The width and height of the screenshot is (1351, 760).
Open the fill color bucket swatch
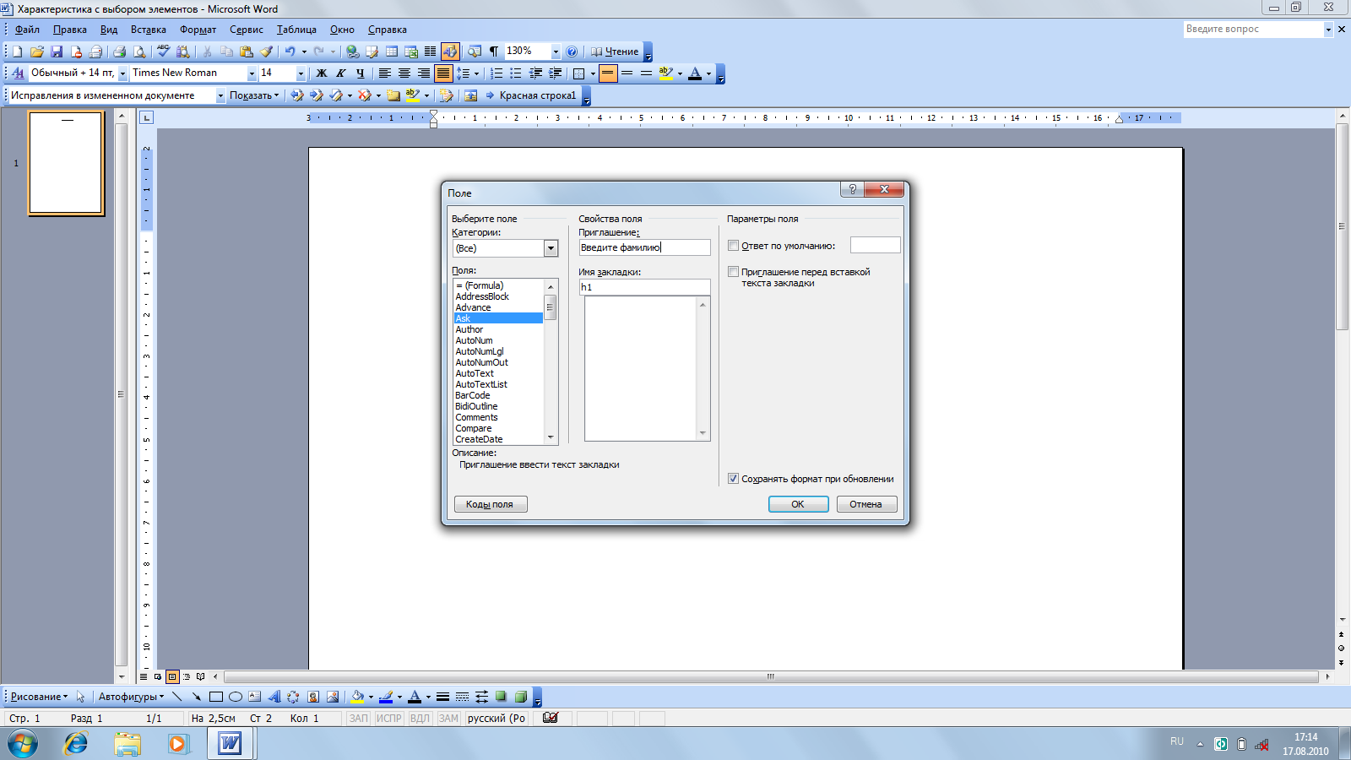coord(357,697)
